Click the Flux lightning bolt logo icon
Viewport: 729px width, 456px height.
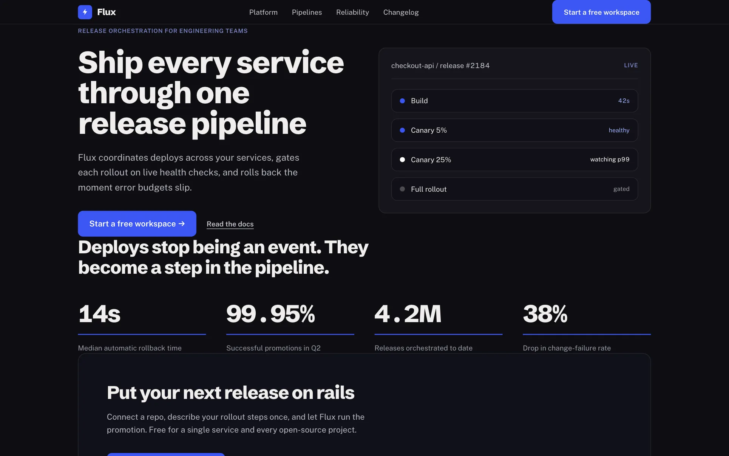85,12
